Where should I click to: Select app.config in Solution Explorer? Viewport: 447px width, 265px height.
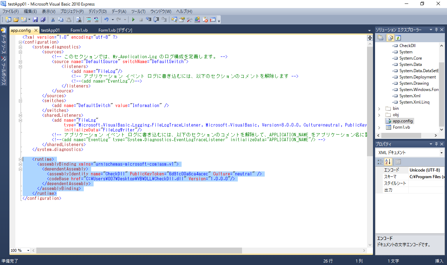tap(403, 121)
